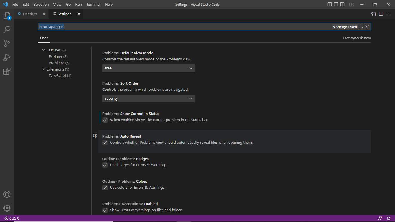Click the settings search input field
Viewport: 395px width, 222px height.
click(x=185, y=27)
